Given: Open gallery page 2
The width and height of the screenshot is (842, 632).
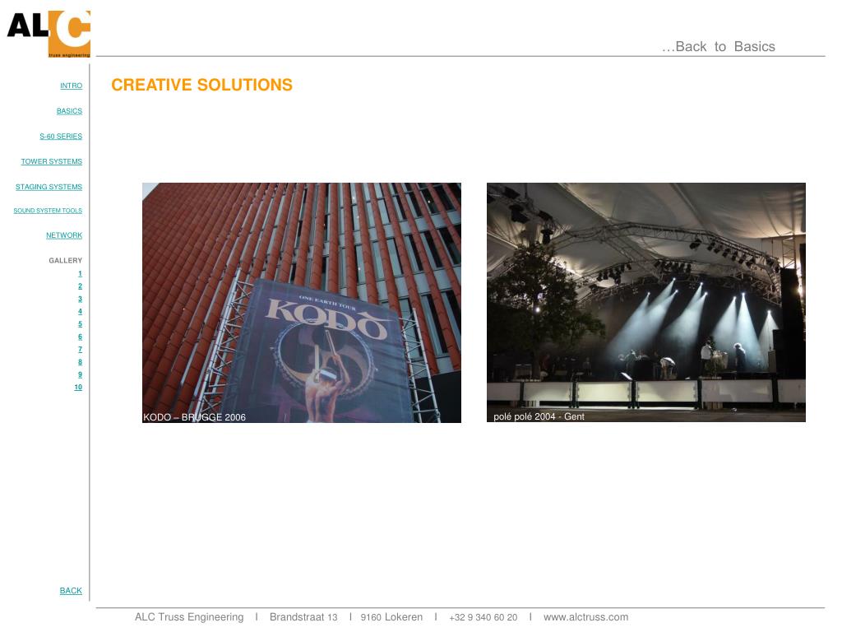Looking at the screenshot, I should (x=80, y=286).
